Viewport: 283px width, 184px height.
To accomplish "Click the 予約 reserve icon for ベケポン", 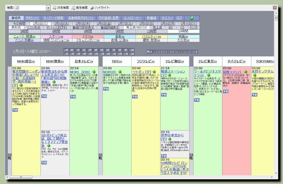I will [135, 97].
